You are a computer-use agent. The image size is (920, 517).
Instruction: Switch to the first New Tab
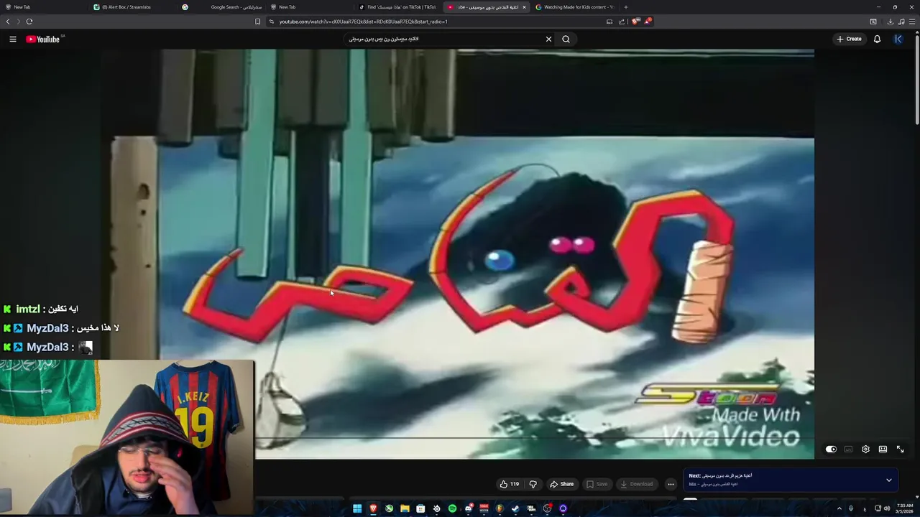coord(43,7)
